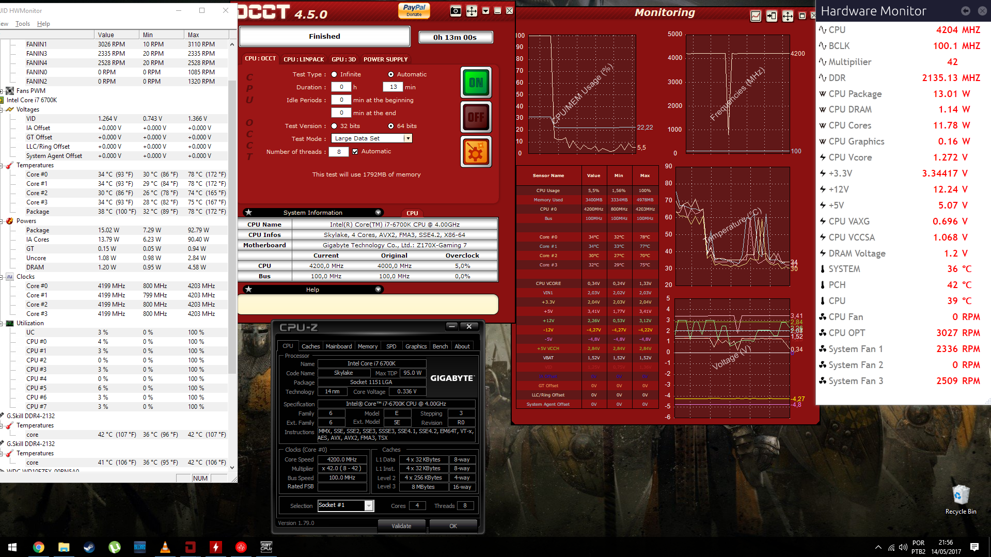This screenshot has width=991, height=557.
Task: Show hidden system tray icons
Action: (878, 547)
